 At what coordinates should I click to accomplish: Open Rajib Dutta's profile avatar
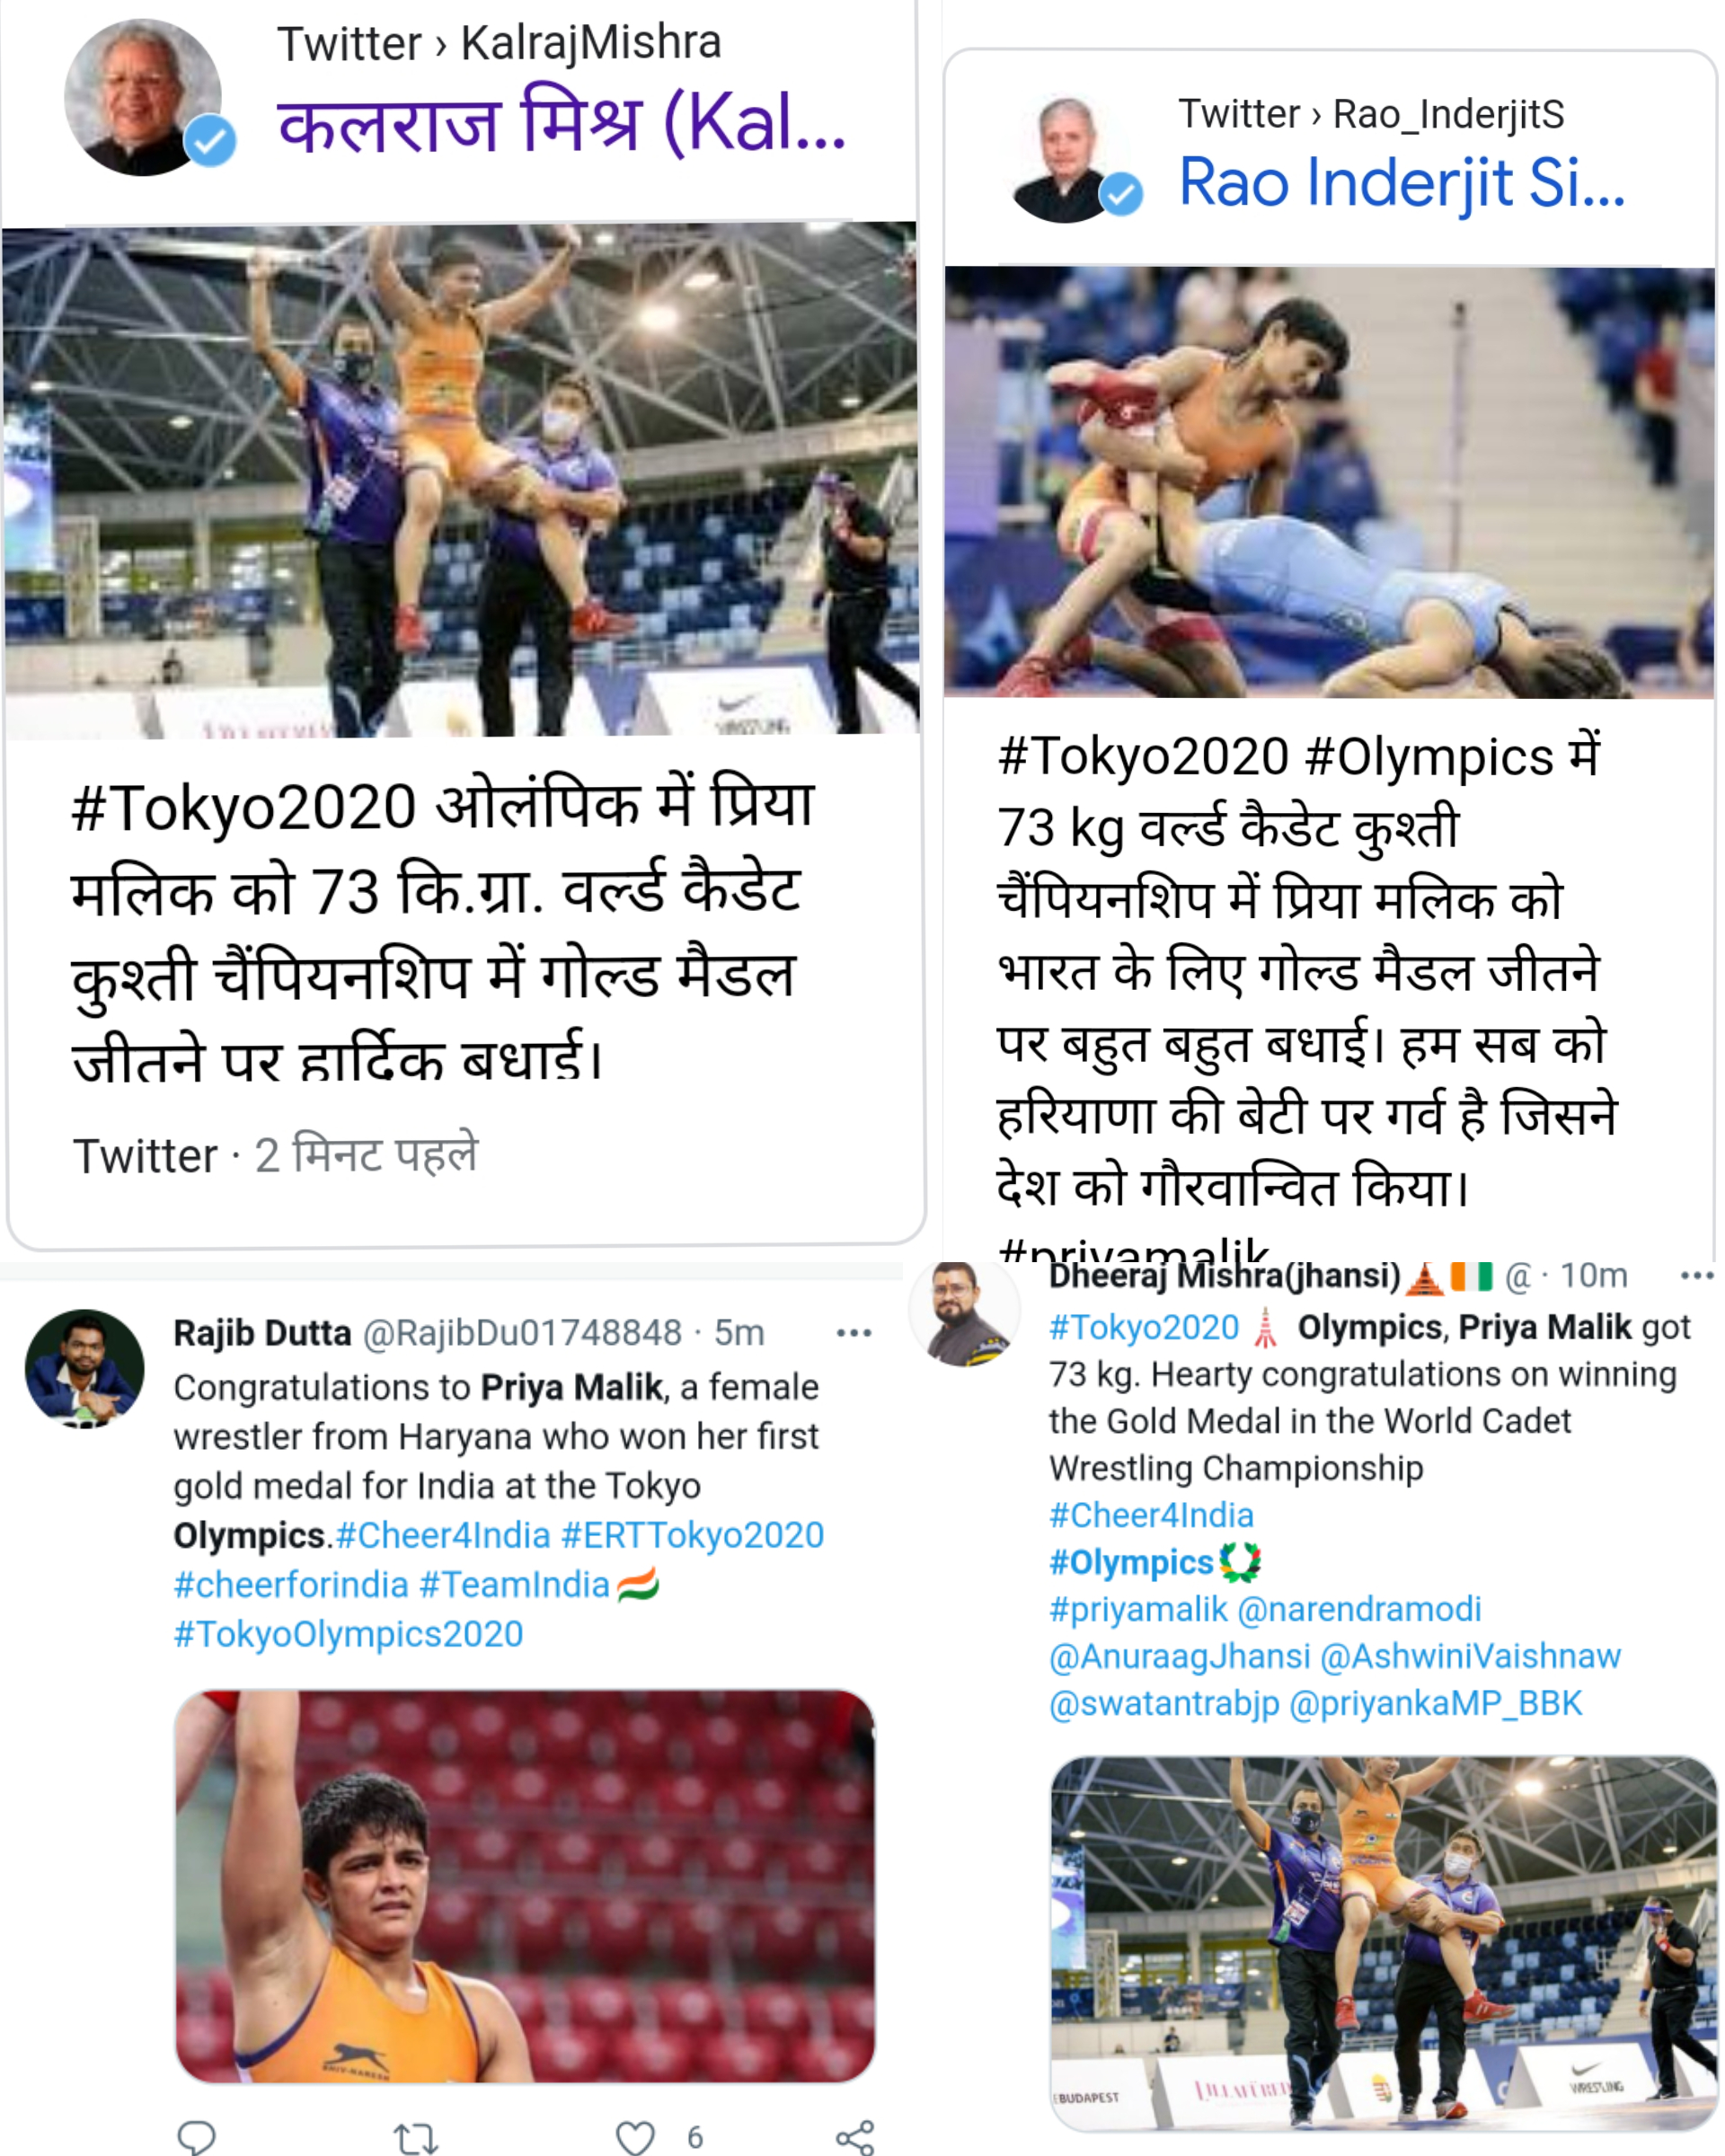pyautogui.click(x=84, y=1368)
